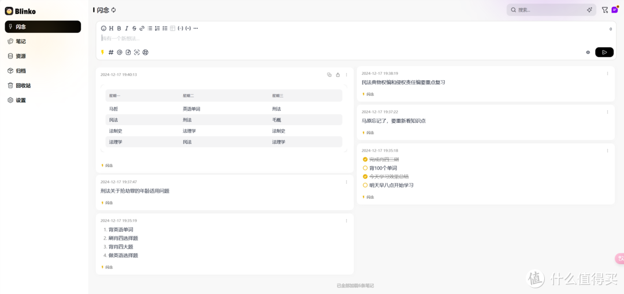The width and height of the screenshot is (624, 294).
Task: Click AI sparkle icon in search bar
Action: coord(589,10)
